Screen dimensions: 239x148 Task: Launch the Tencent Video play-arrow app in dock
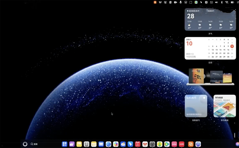click(x=167, y=144)
